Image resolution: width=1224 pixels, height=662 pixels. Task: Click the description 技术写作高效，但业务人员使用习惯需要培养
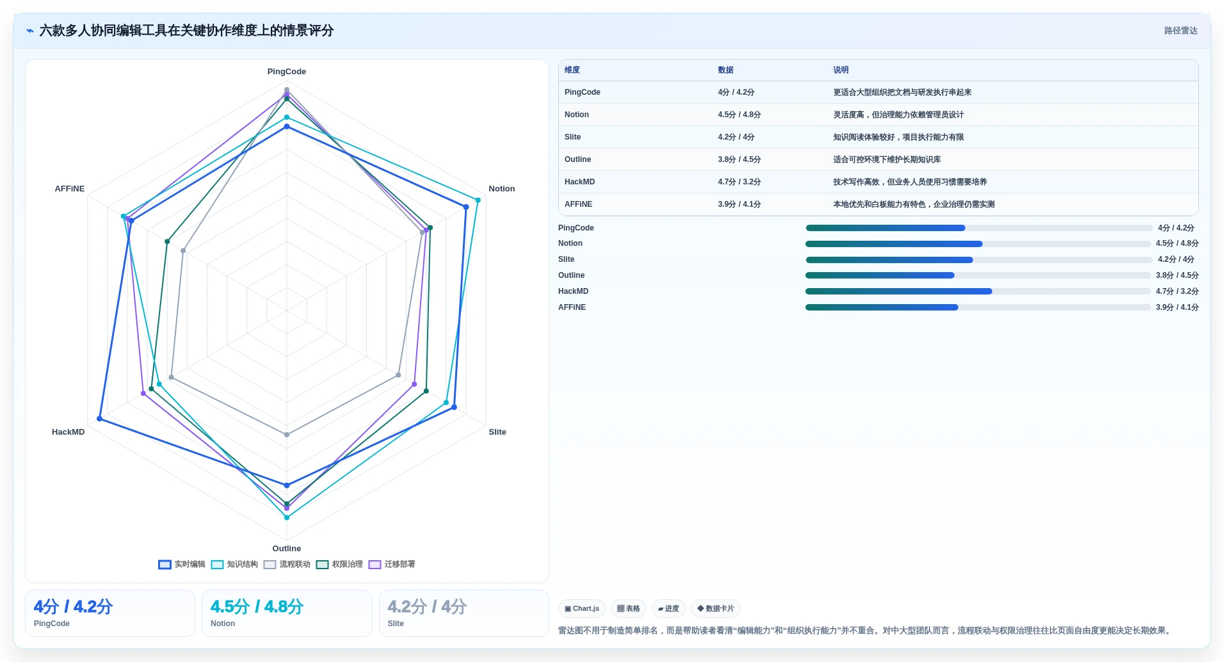910,182
